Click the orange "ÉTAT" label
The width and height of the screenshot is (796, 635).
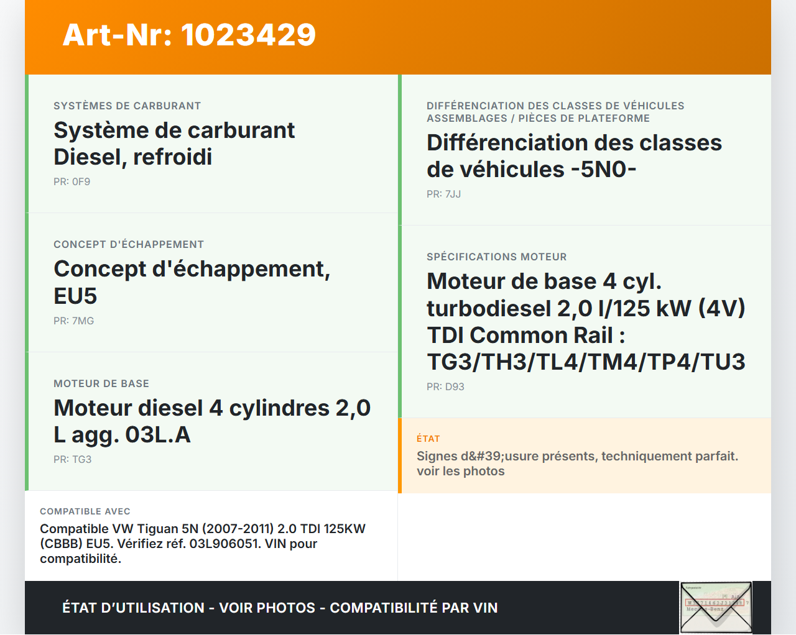pyautogui.click(x=428, y=439)
